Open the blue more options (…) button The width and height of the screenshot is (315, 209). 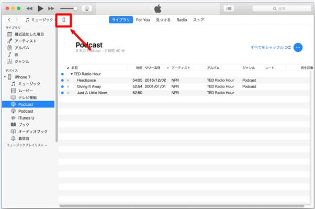pos(298,48)
